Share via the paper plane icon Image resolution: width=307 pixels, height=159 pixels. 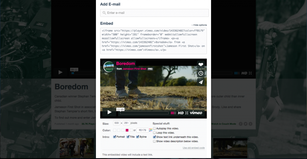click(x=201, y=82)
